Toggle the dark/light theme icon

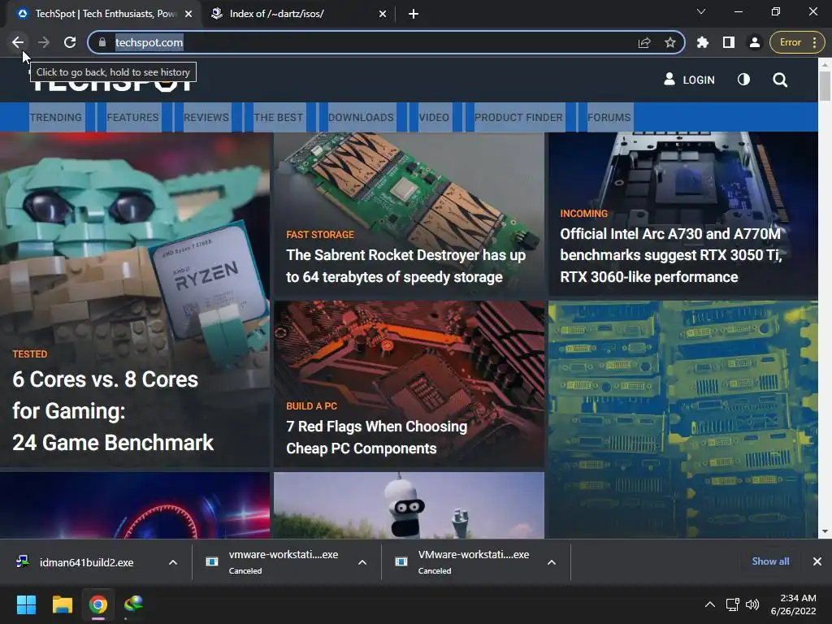tap(744, 80)
